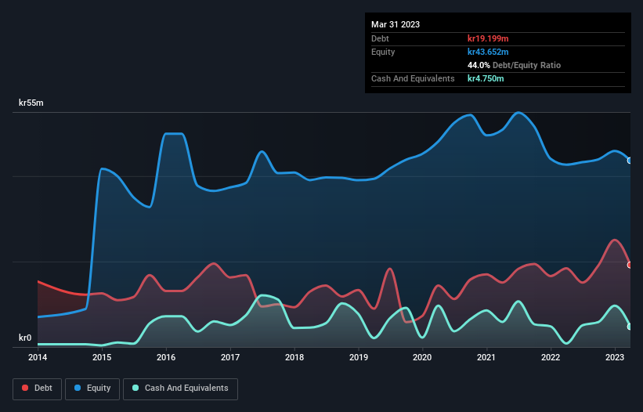The image size is (643, 412).
Task: Click the Debt label in tooltip
Action: (380, 38)
